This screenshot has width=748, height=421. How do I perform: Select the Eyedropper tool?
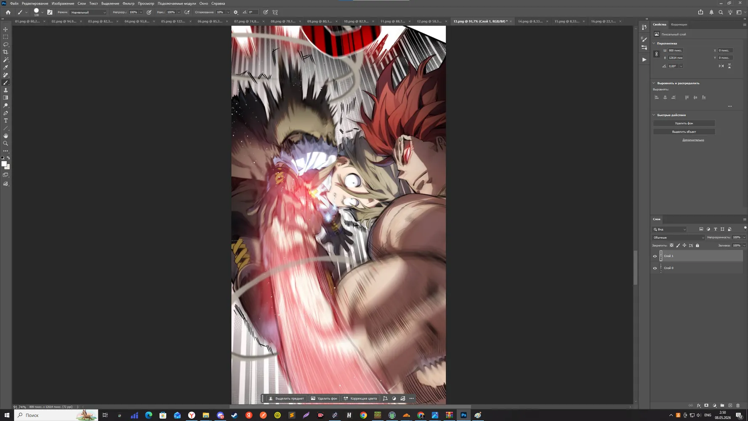pyautogui.click(x=6, y=67)
